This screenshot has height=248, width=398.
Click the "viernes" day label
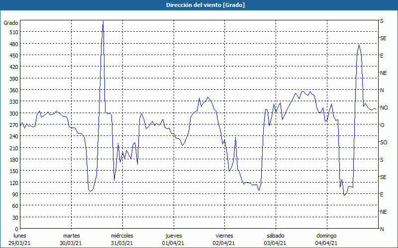pyautogui.click(x=224, y=236)
